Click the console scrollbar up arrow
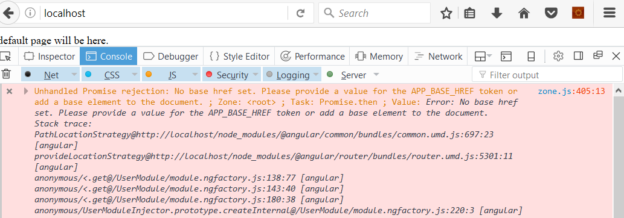 click(x=619, y=90)
